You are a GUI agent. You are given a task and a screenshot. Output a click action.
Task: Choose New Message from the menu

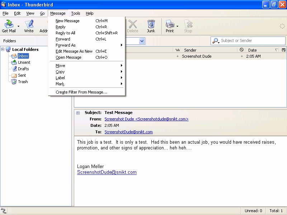click(x=87, y=21)
